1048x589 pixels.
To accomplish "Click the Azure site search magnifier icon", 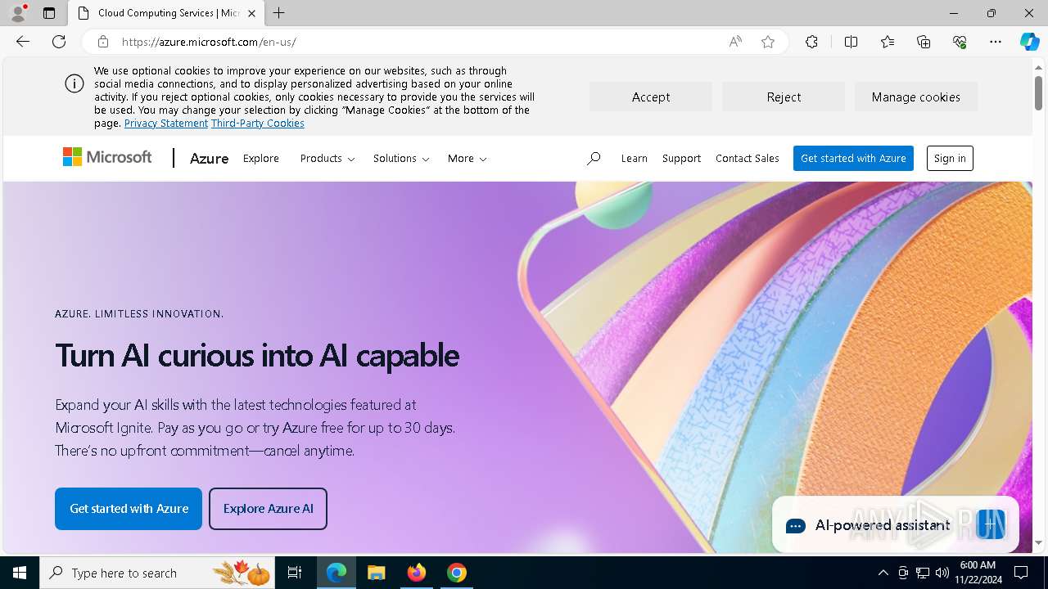I will 594,159.
